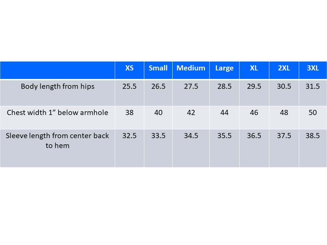Select chest width value 50
The image size is (327, 245).
(x=313, y=113)
